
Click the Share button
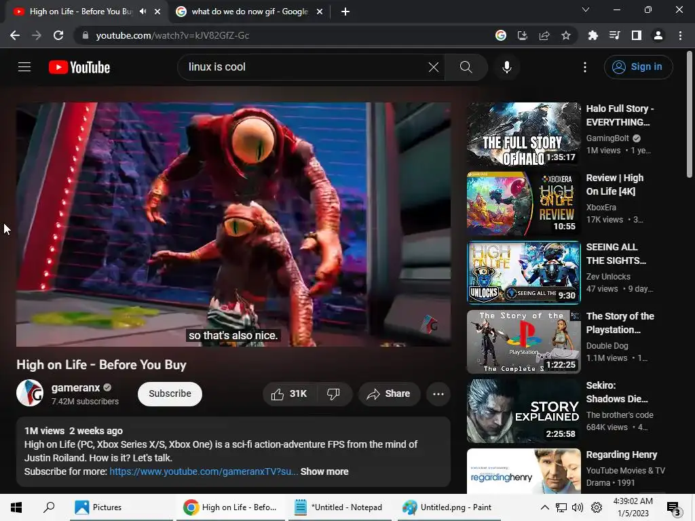(x=389, y=394)
